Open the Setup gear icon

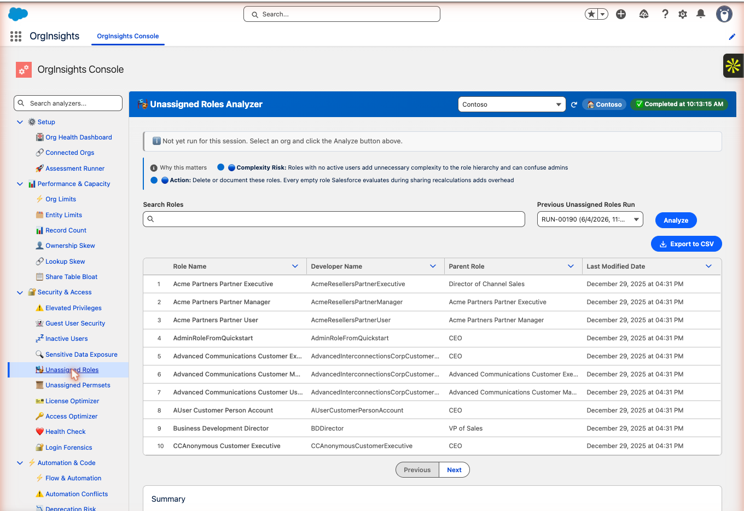(683, 14)
